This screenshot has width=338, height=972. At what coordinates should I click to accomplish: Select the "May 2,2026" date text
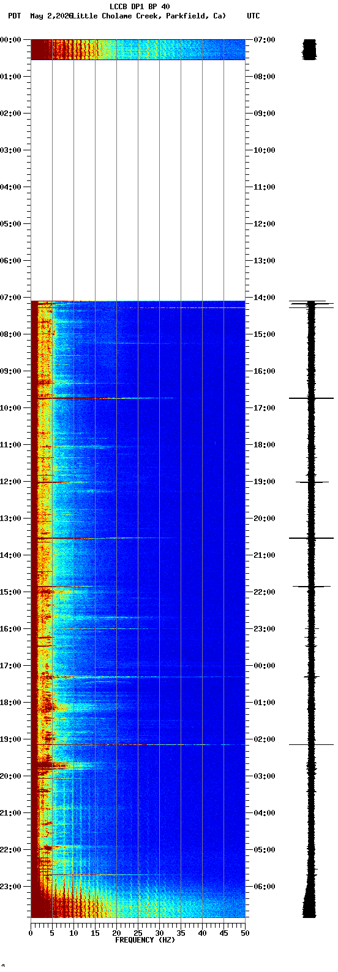point(51,16)
